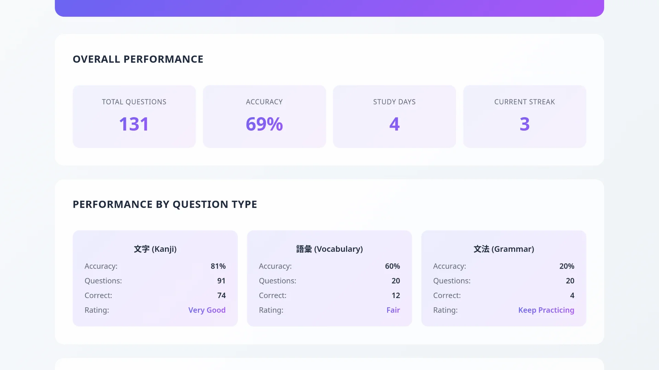Click the Keep Practicing rating link

click(x=546, y=310)
